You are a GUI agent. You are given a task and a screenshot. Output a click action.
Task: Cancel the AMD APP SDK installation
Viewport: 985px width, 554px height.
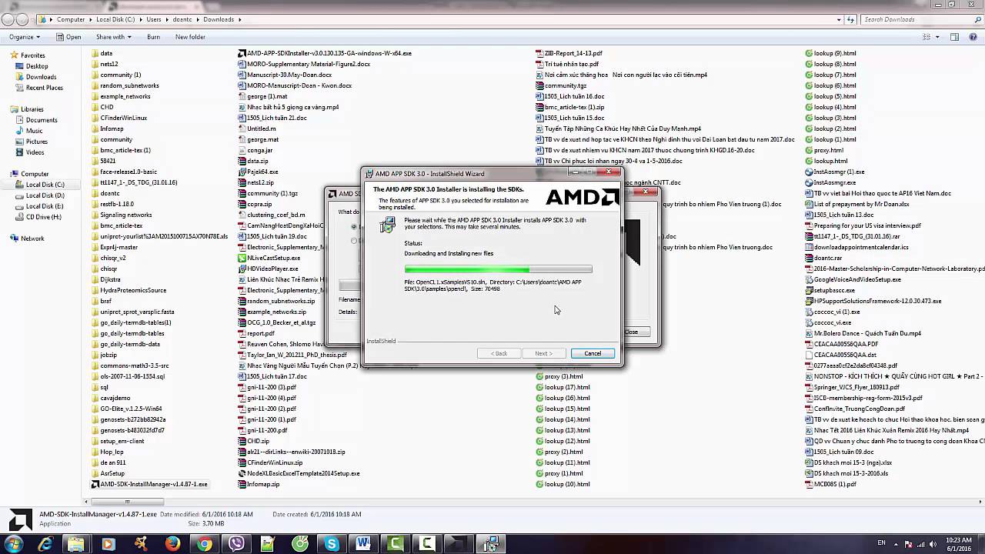593,353
